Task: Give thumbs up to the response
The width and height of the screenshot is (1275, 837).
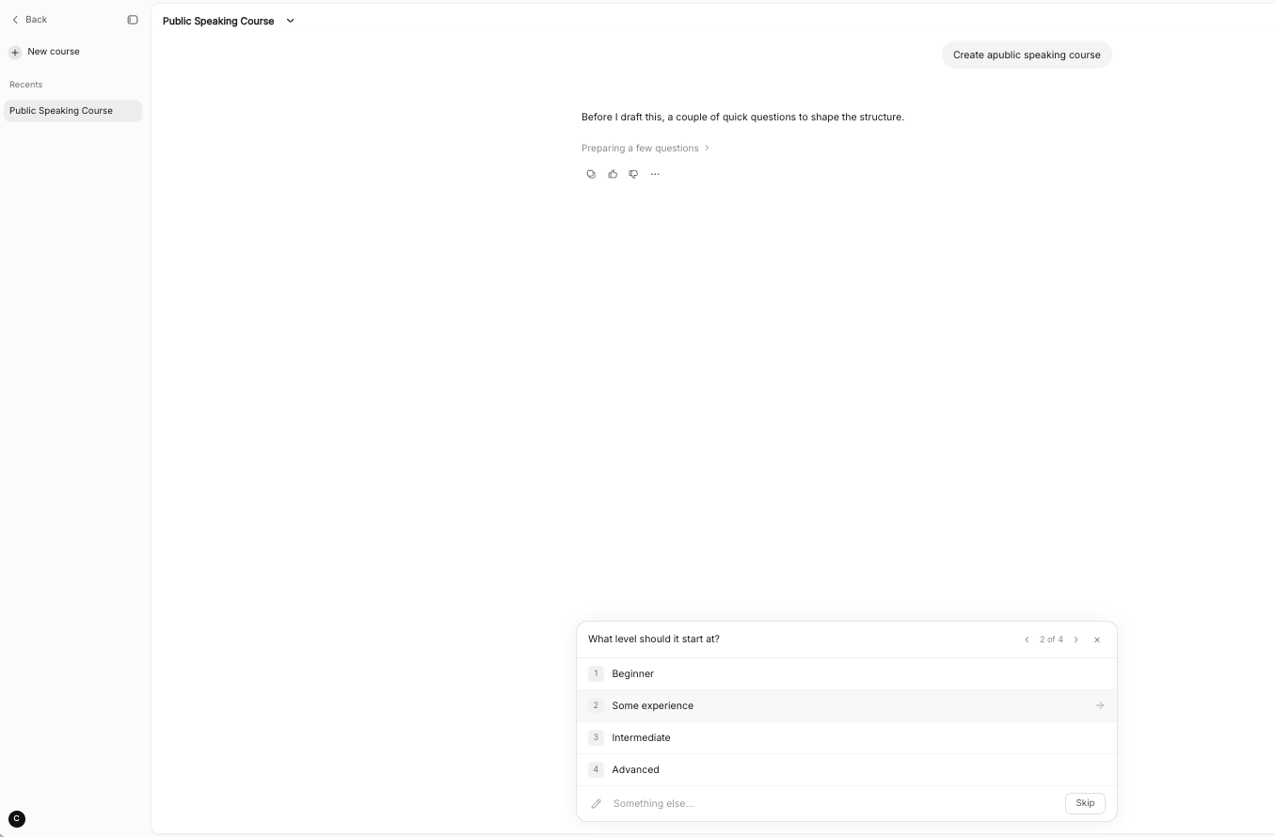Action: [x=613, y=174]
